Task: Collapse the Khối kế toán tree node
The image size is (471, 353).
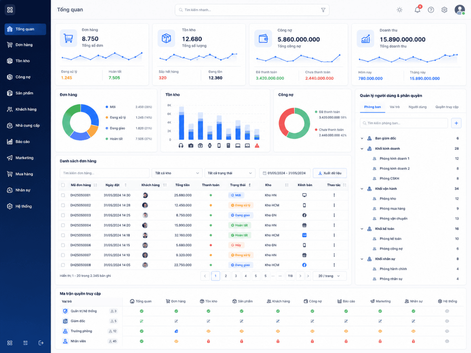Action: [362, 229]
